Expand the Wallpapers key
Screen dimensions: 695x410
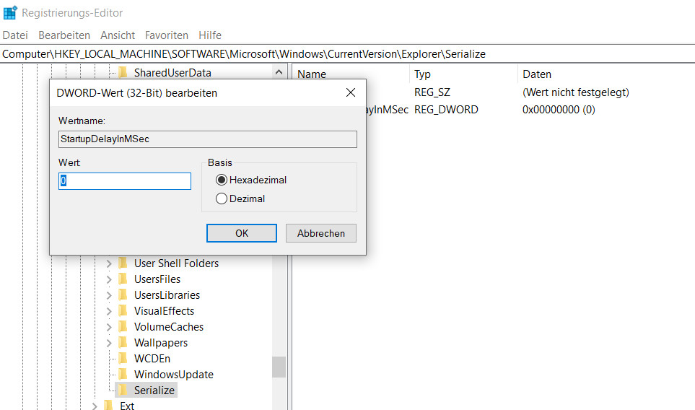click(109, 343)
